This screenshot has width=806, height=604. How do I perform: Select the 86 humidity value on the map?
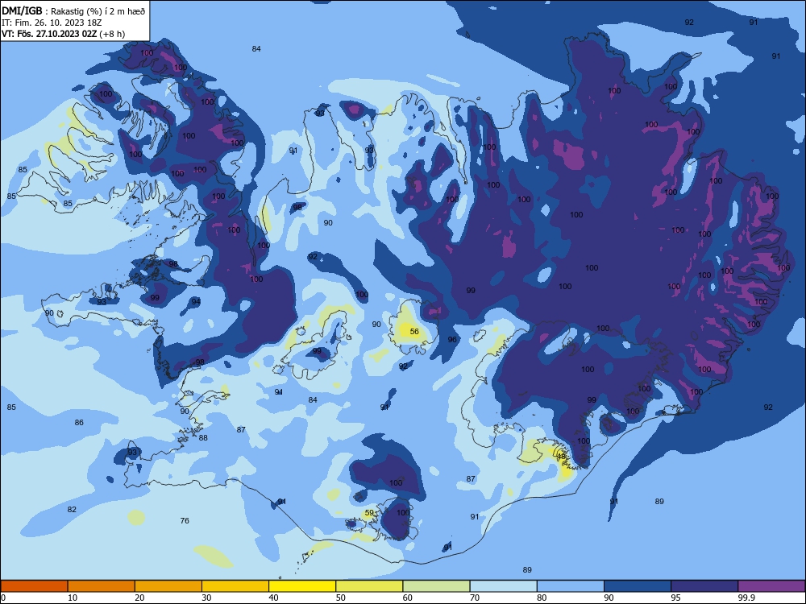79,422
